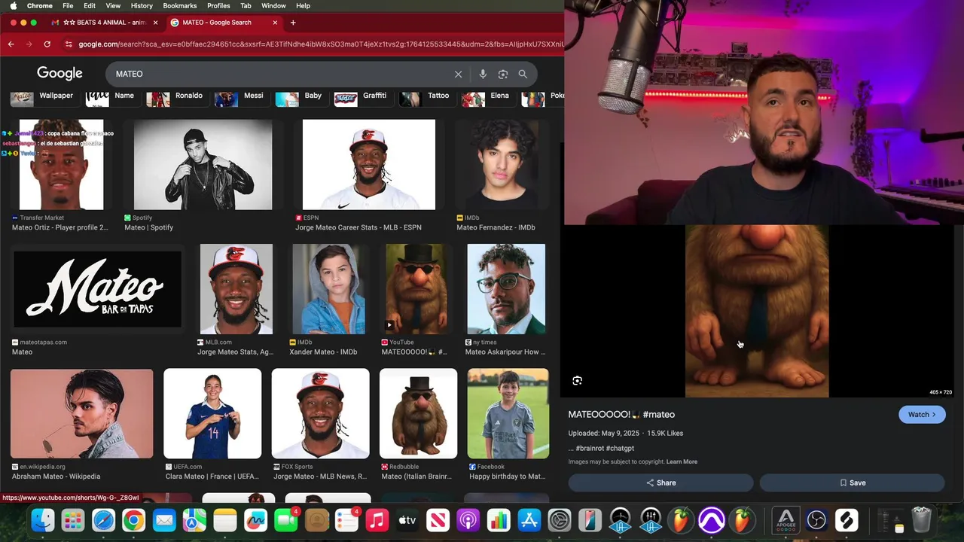Image resolution: width=964 pixels, height=542 pixels.
Task: Open the MATEOOOOO! #mateo title link
Action: [x=621, y=415]
